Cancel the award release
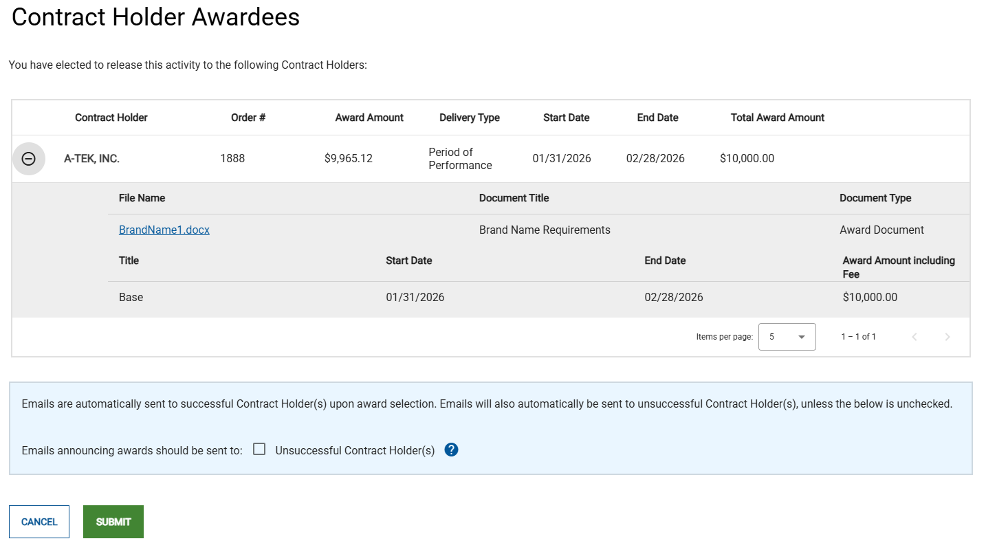This screenshot has width=986, height=552. 39,521
